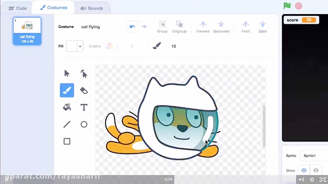Move selection Backward one layer

click(x=221, y=27)
